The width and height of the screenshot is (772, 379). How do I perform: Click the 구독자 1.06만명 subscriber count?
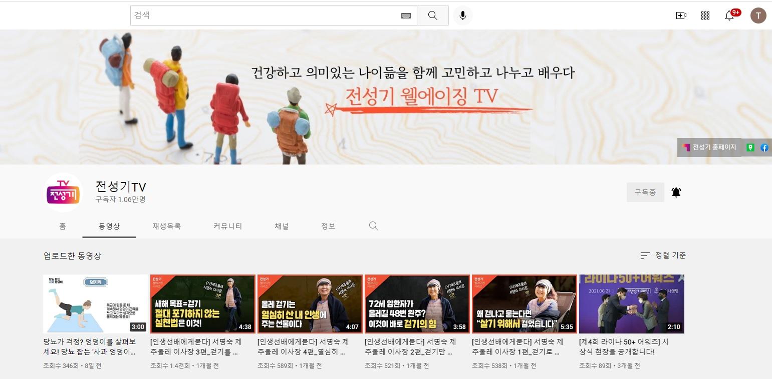(x=120, y=199)
